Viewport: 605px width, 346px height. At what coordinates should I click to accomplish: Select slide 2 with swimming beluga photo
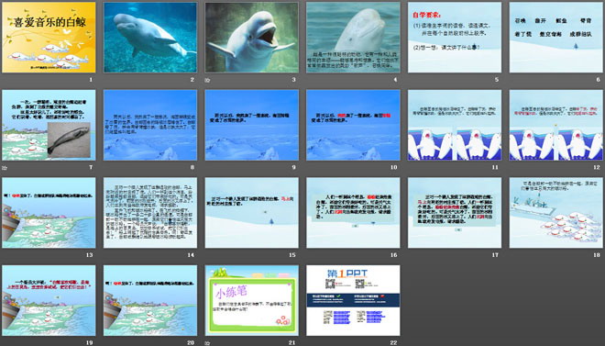pos(150,37)
